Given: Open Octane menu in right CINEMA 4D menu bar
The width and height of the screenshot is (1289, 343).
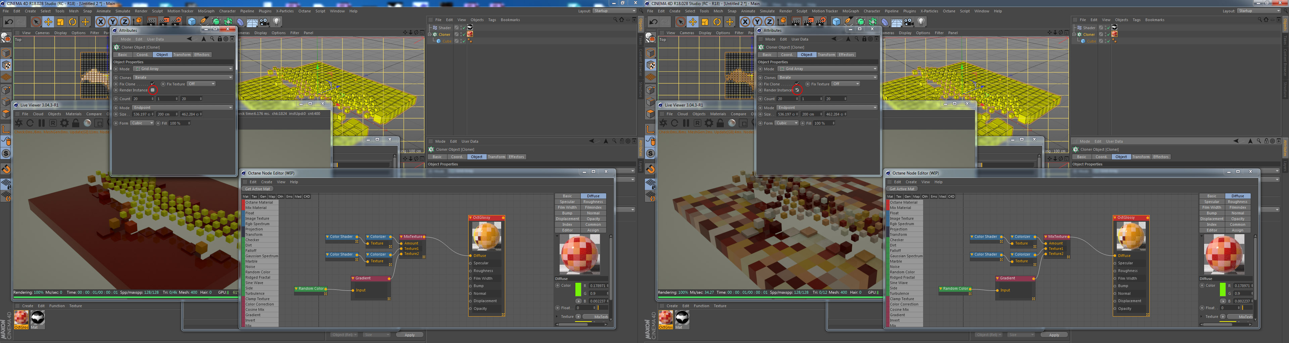Looking at the screenshot, I should tap(949, 11).
